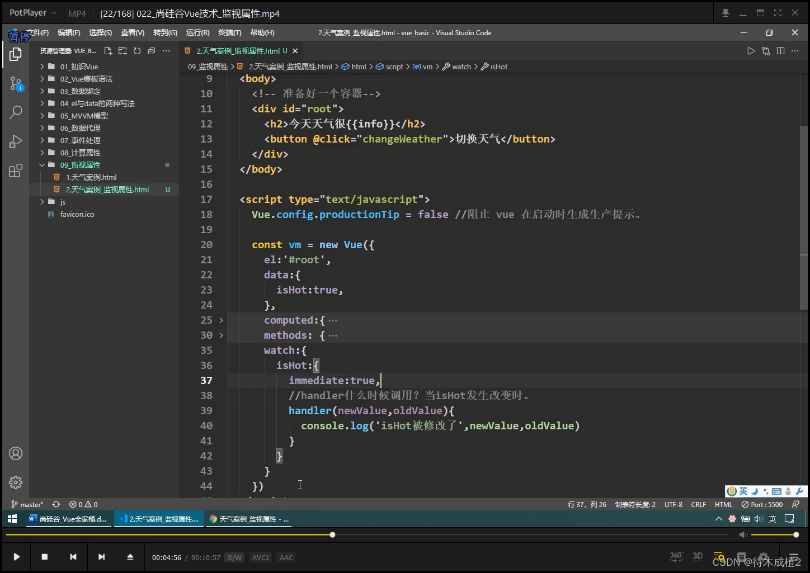Run the code from the editor title bar

pyautogui.click(x=751, y=51)
